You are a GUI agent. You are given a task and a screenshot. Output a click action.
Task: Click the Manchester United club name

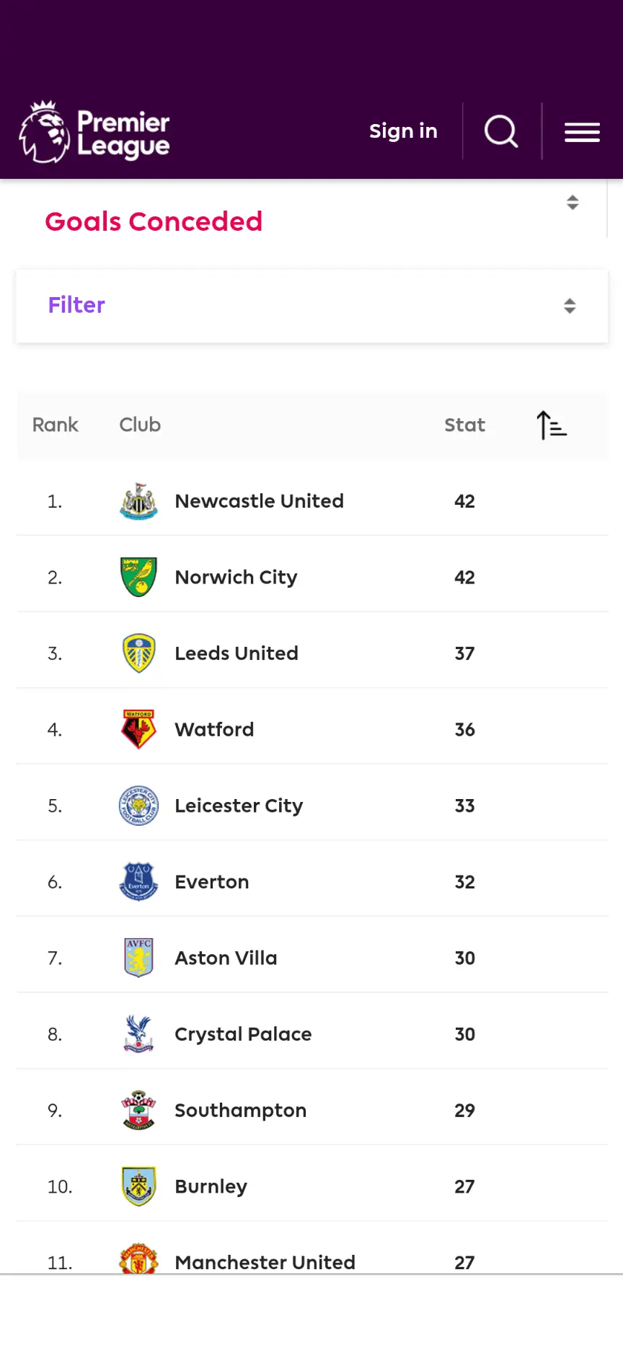[x=265, y=1262]
